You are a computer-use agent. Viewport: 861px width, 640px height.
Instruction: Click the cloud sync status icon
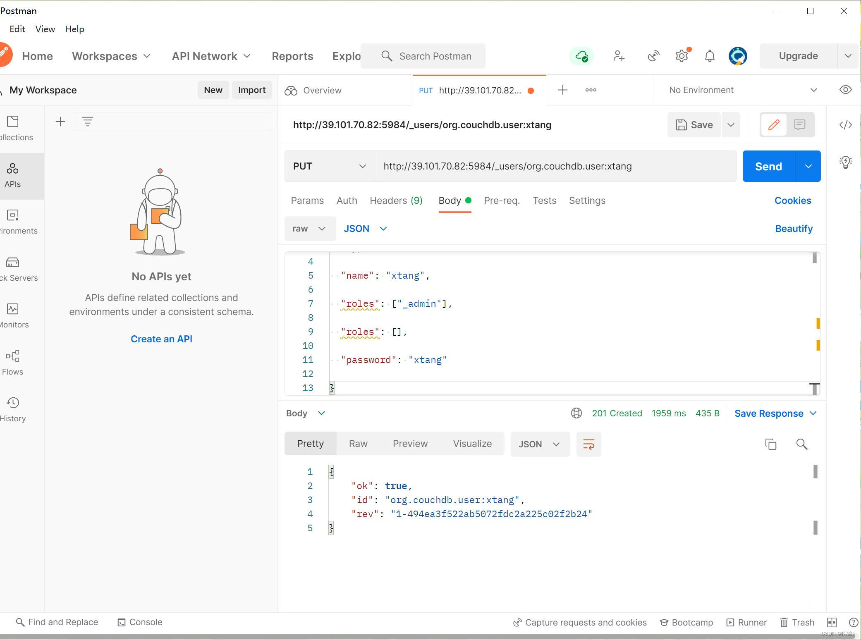(x=581, y=56)
